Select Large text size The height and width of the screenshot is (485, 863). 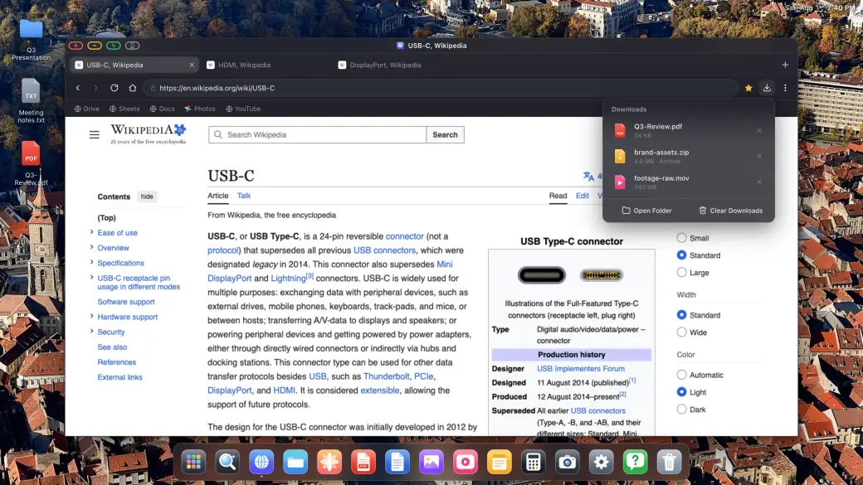click(681, 272)
